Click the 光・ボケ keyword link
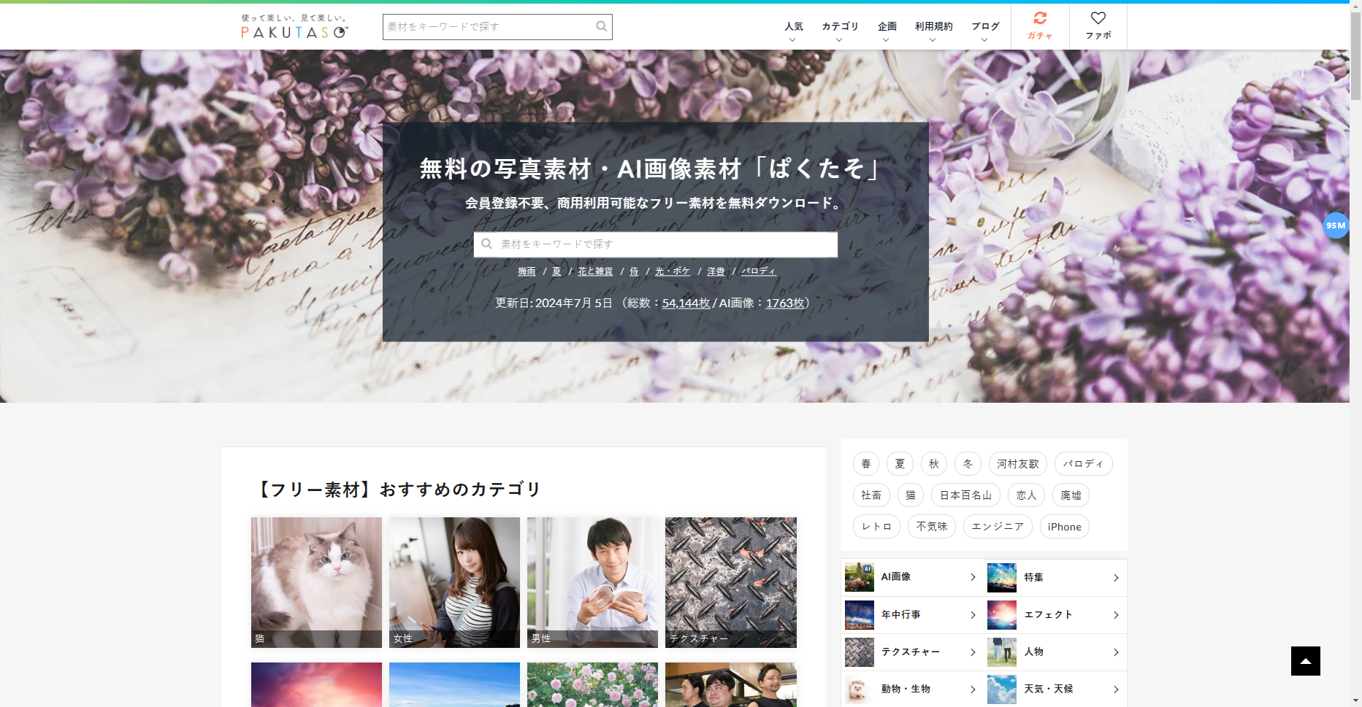 [x=673, y=271]
